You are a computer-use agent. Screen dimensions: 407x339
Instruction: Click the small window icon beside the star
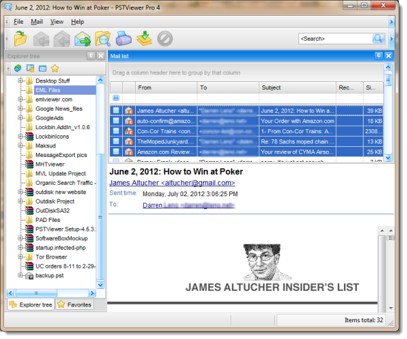tap(42, 68)
